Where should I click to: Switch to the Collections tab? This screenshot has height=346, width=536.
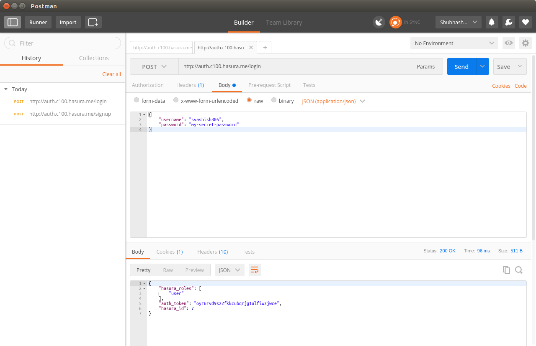pos(93,58)
